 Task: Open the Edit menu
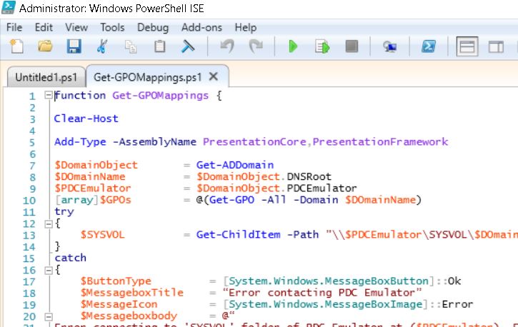point(44,27)
